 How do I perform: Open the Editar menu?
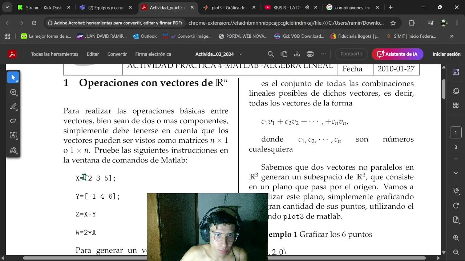(93, 54)
